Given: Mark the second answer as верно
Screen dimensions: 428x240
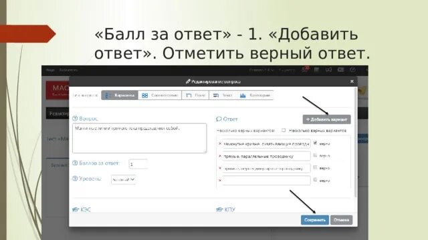Looking at the screenshot, I should coord(315,155).
